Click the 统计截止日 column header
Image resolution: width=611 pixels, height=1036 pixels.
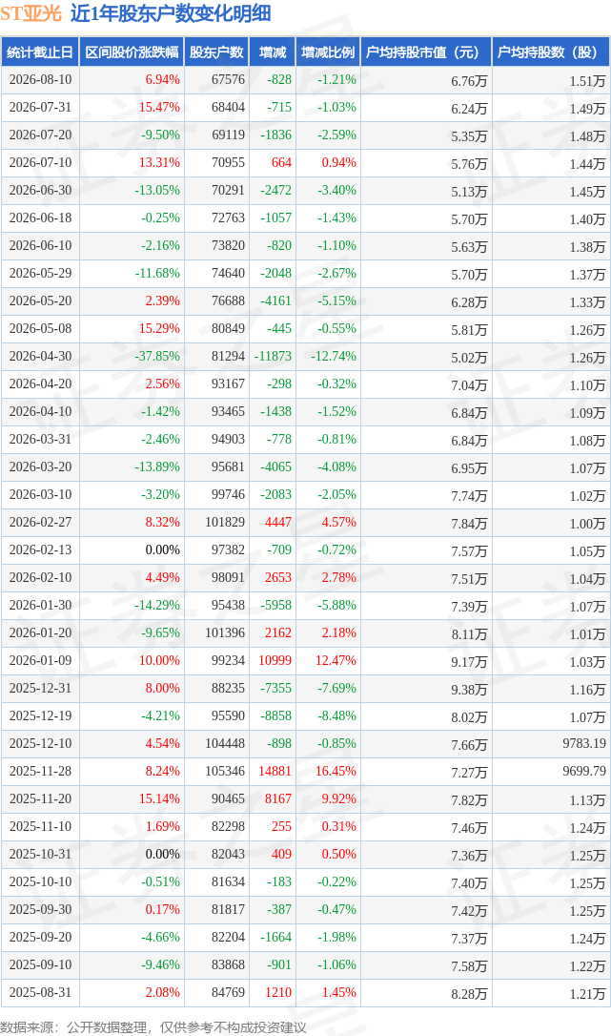tap(40, 52)
